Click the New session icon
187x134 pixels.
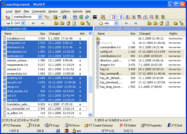coord(8,17)
